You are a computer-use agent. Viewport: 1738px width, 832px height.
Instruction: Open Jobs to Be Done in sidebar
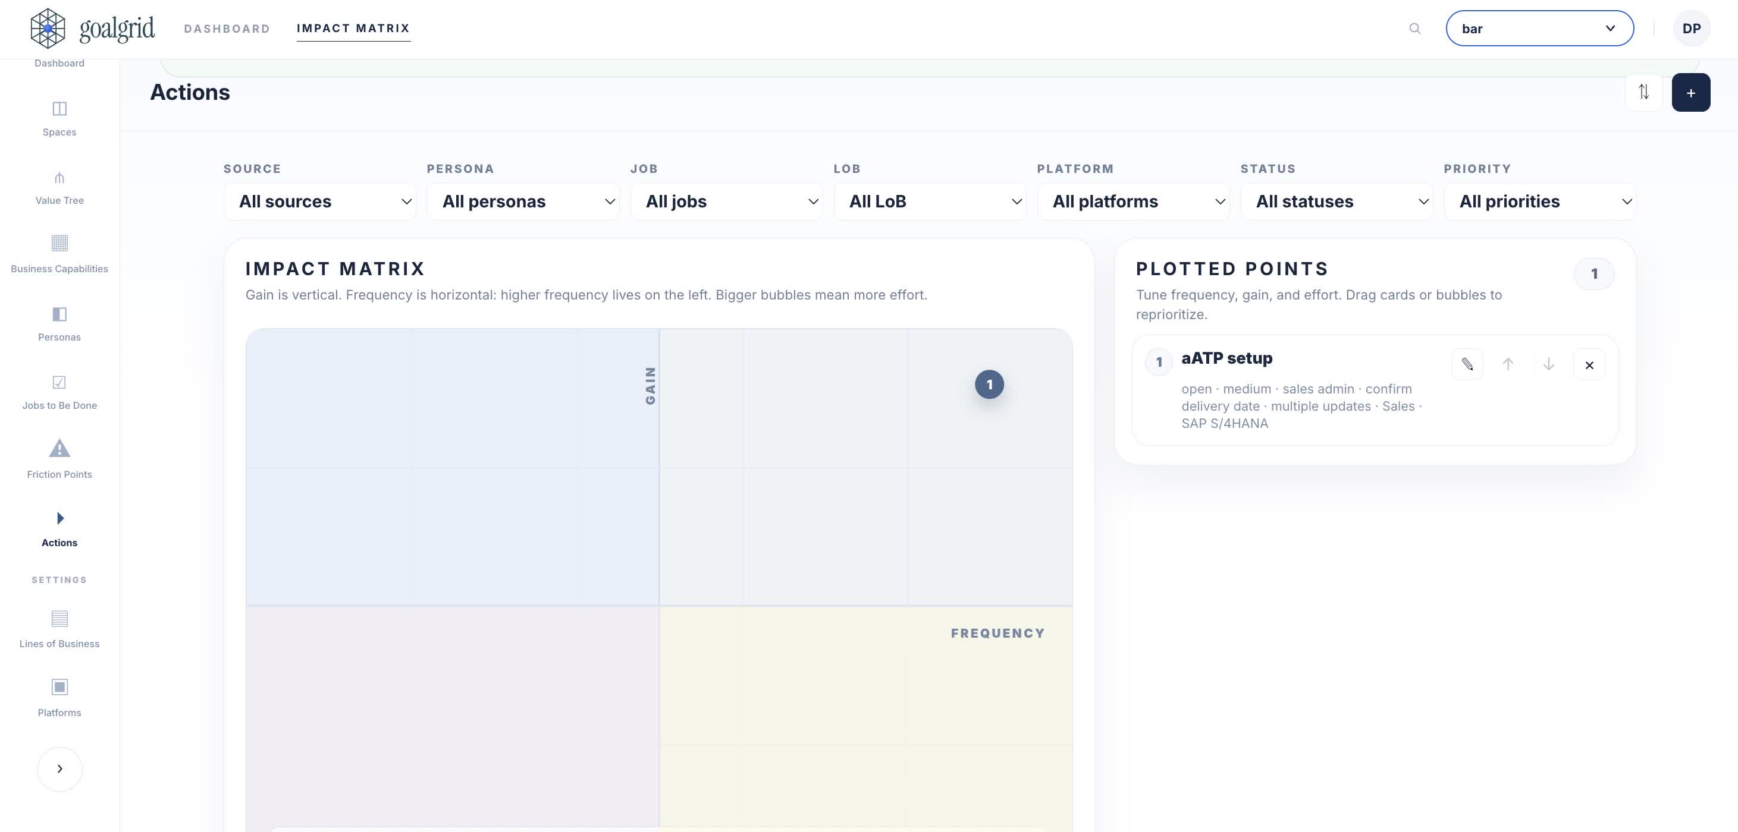tap(59, 392)
